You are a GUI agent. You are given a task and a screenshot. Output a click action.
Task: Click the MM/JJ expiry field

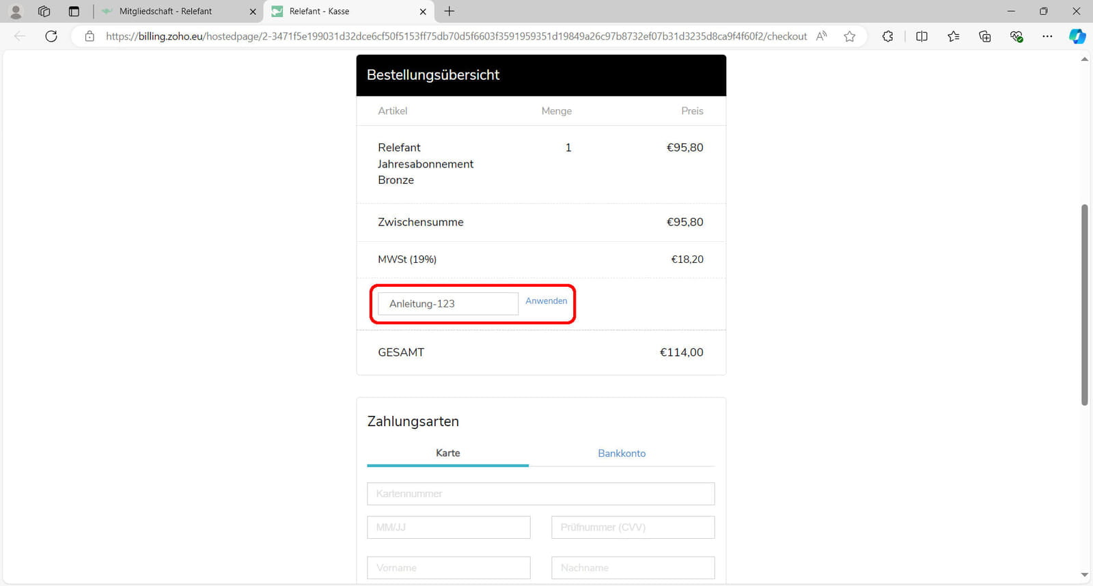[448, 527]
